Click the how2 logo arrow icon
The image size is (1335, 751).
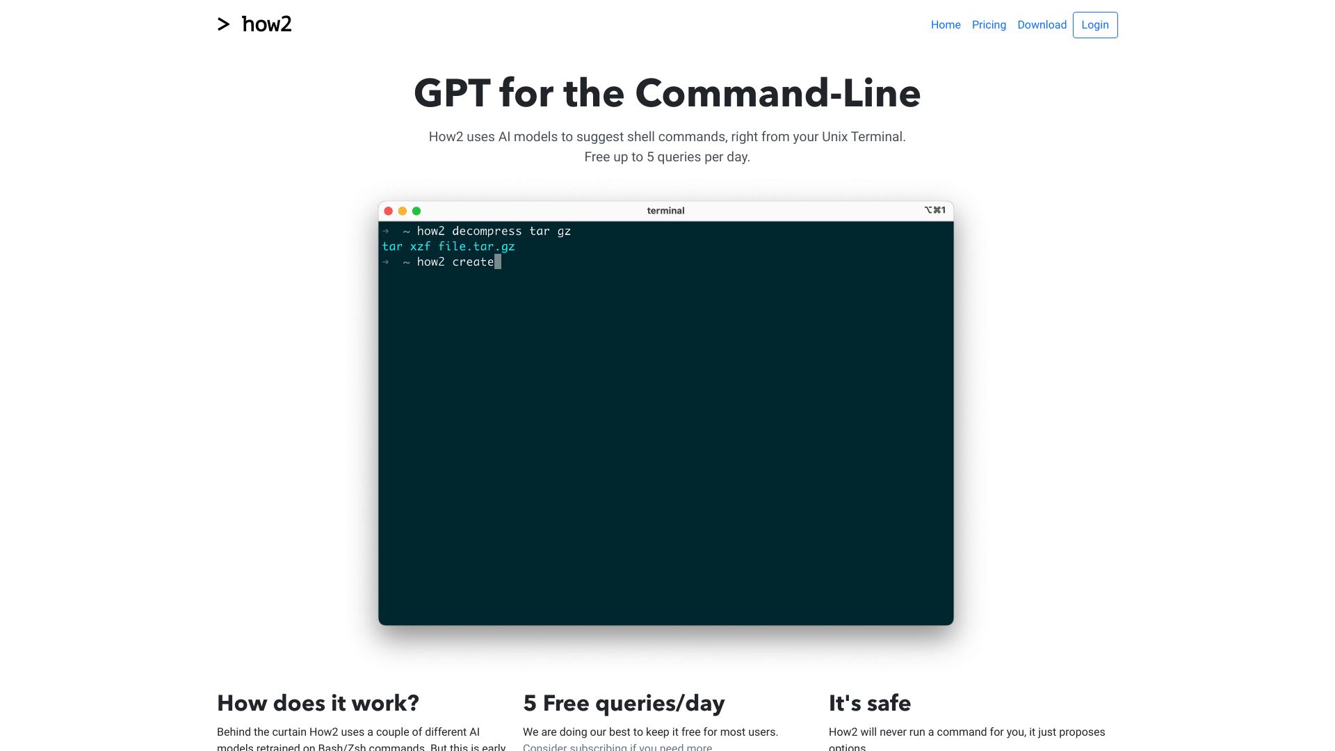tap(223, 25)
